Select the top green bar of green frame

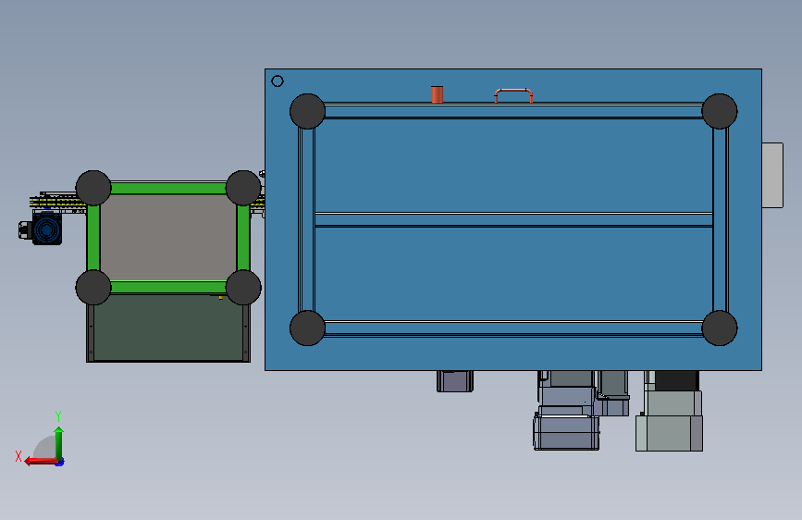coord(168,188)
